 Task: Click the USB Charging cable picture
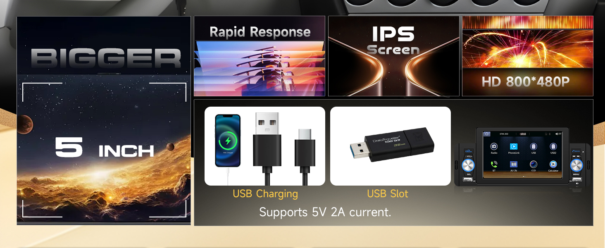pos(265,146)
